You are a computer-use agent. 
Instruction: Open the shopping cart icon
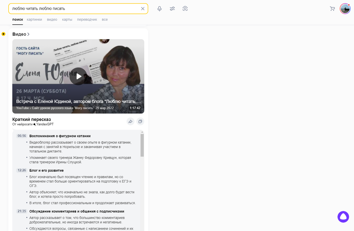pos(332,9)
